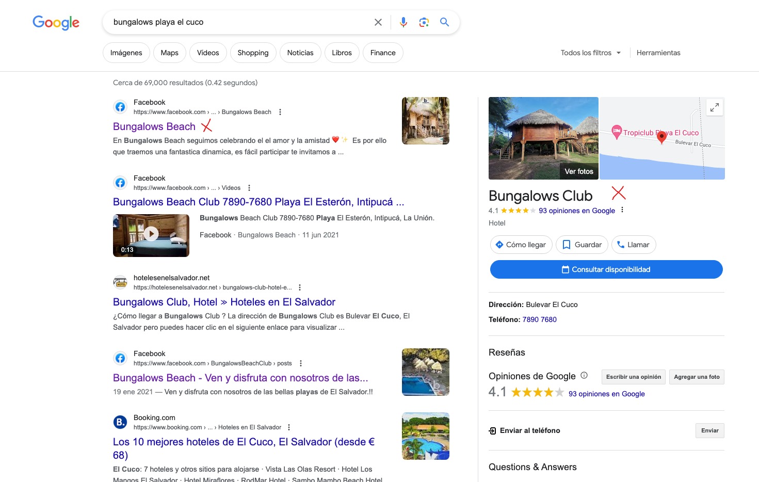Click Consultar disponibilidad button
The height and width of the screenshot is (482, 759).
[x=606, y=269]
